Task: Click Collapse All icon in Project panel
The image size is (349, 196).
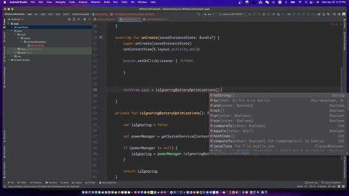Action: click(x=79, y=20)
